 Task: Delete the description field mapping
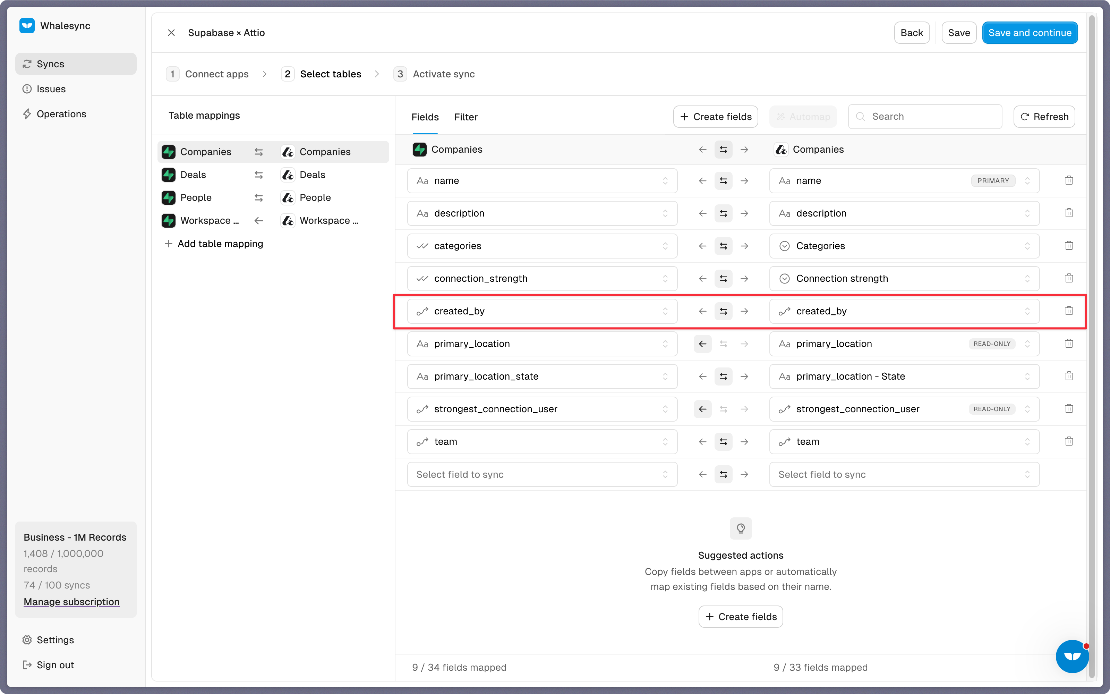point(1069,213)
